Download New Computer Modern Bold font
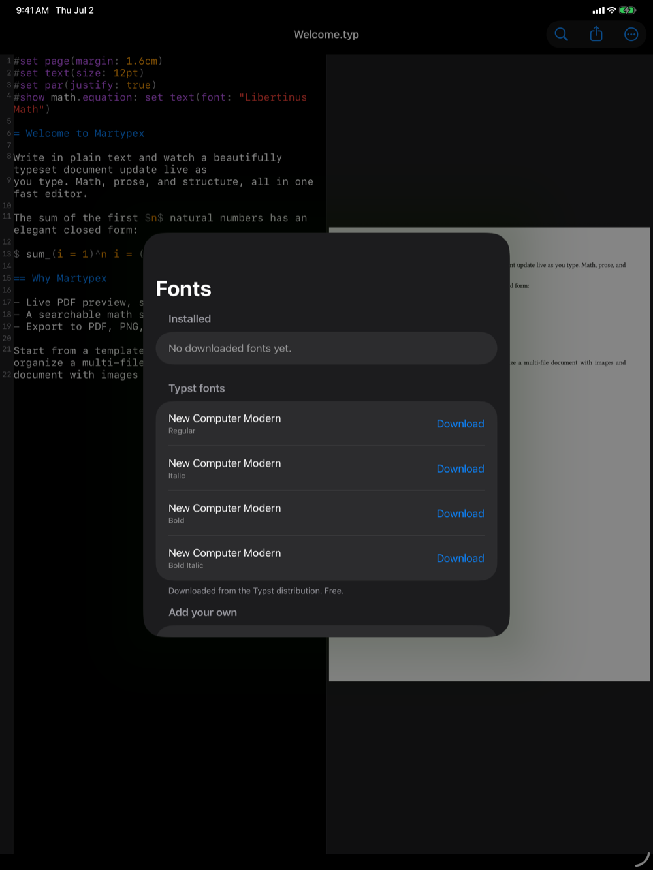 [x=460, y=514]
